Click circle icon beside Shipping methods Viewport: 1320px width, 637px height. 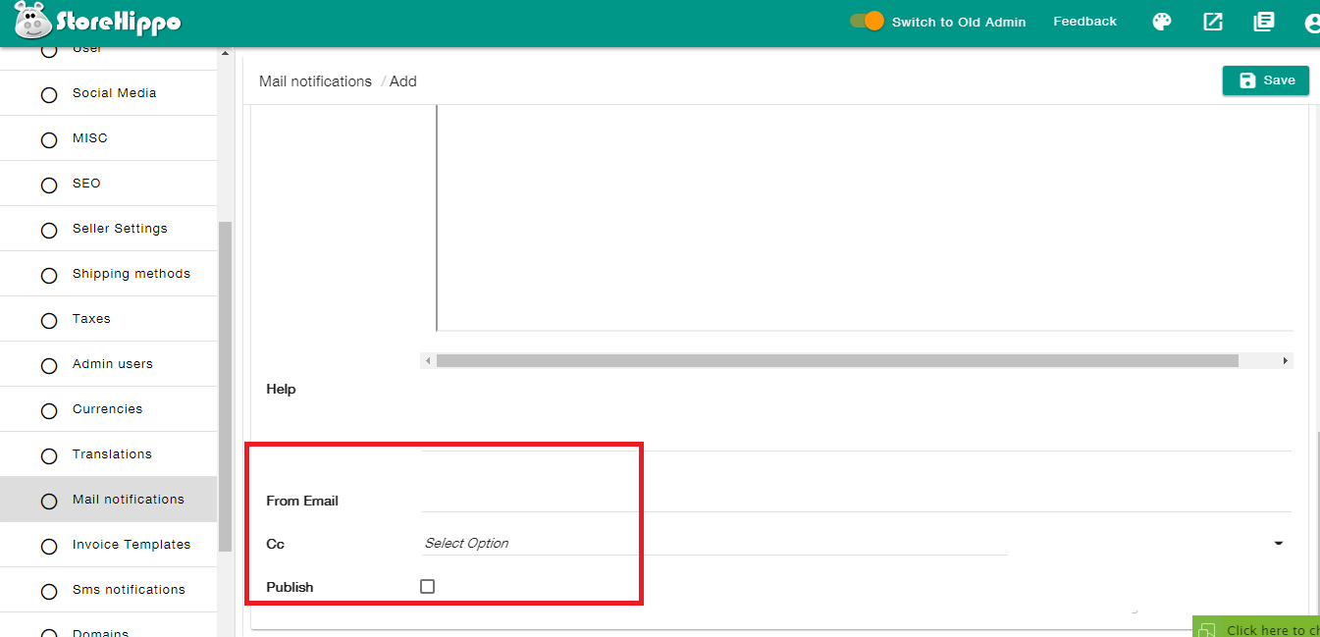(49, 276)
